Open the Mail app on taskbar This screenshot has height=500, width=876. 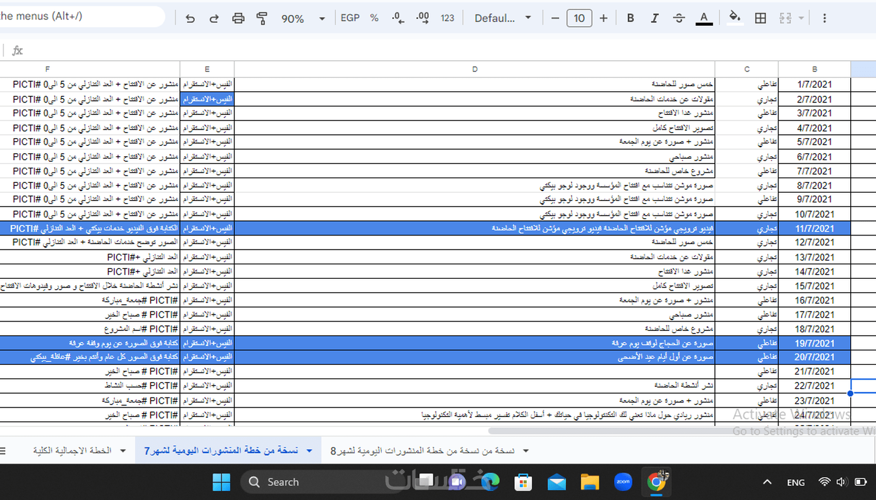point(557,482)
